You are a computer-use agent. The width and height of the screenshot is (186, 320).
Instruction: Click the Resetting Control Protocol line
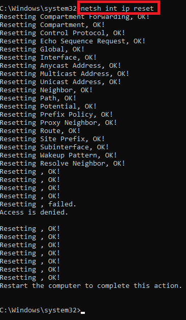click(x=63, y=33)
